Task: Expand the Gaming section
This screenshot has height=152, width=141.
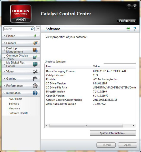Action: coord(21,79)
